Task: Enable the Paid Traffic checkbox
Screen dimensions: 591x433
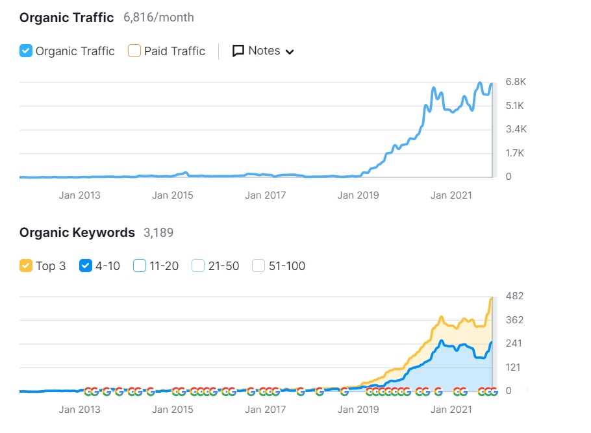Action: 134,51
